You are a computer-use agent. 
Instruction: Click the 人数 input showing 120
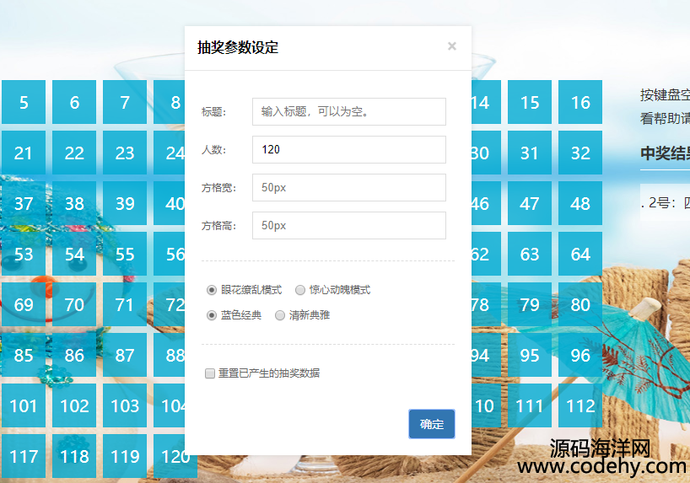click(x=348, y=149)
